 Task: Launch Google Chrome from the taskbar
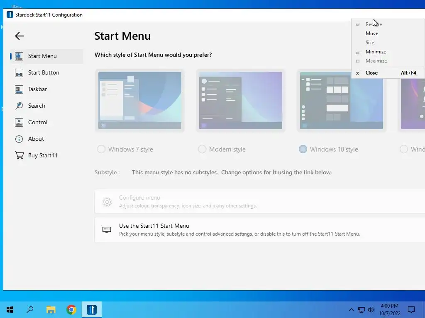point(71,310)
